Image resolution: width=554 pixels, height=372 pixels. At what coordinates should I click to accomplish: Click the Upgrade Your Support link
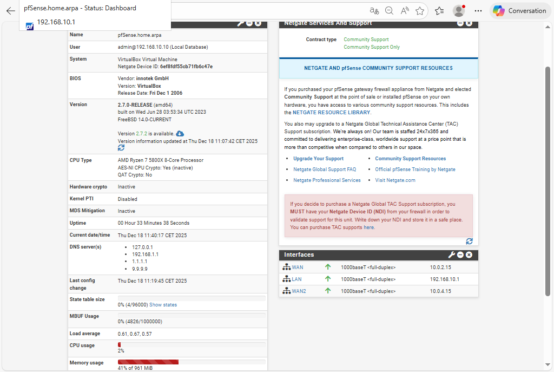318,159
